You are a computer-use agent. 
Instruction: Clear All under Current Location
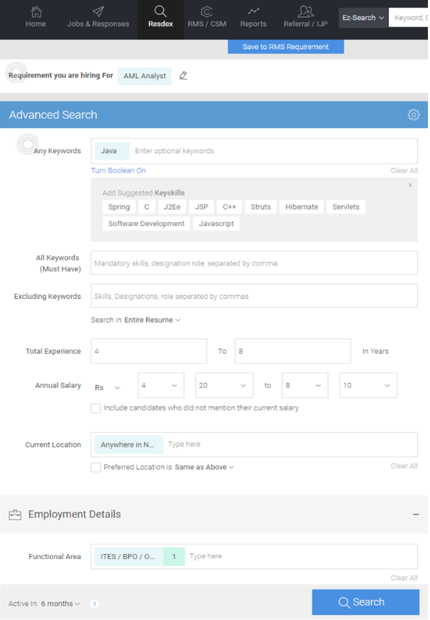(404, 466)
